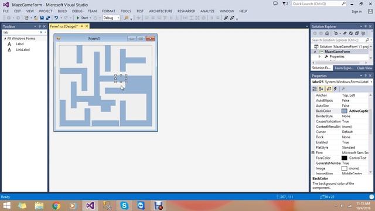The image size is (375, 211).
Task: Open the RESHARPER menu
Action: pyautogui.click(x=186, y=11)
